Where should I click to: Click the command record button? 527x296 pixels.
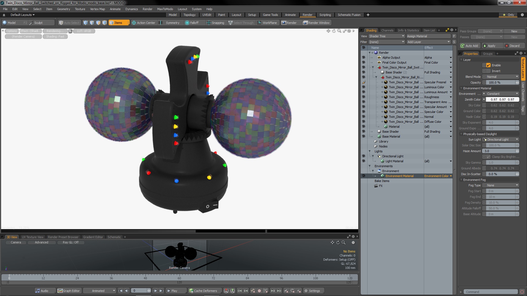click(x=522, y=292)
